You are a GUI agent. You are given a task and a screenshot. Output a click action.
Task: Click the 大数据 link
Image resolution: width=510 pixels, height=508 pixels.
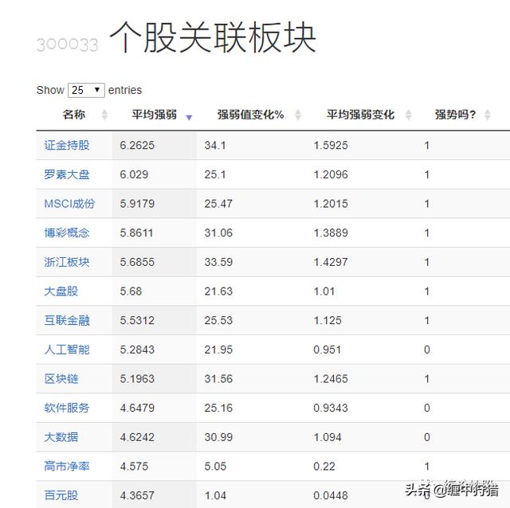pyautogui.click(x=61, y=437)
